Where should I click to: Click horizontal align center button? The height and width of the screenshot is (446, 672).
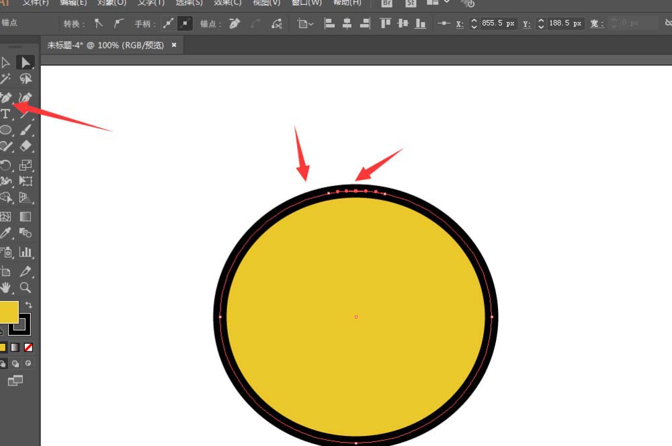(347, 24)
